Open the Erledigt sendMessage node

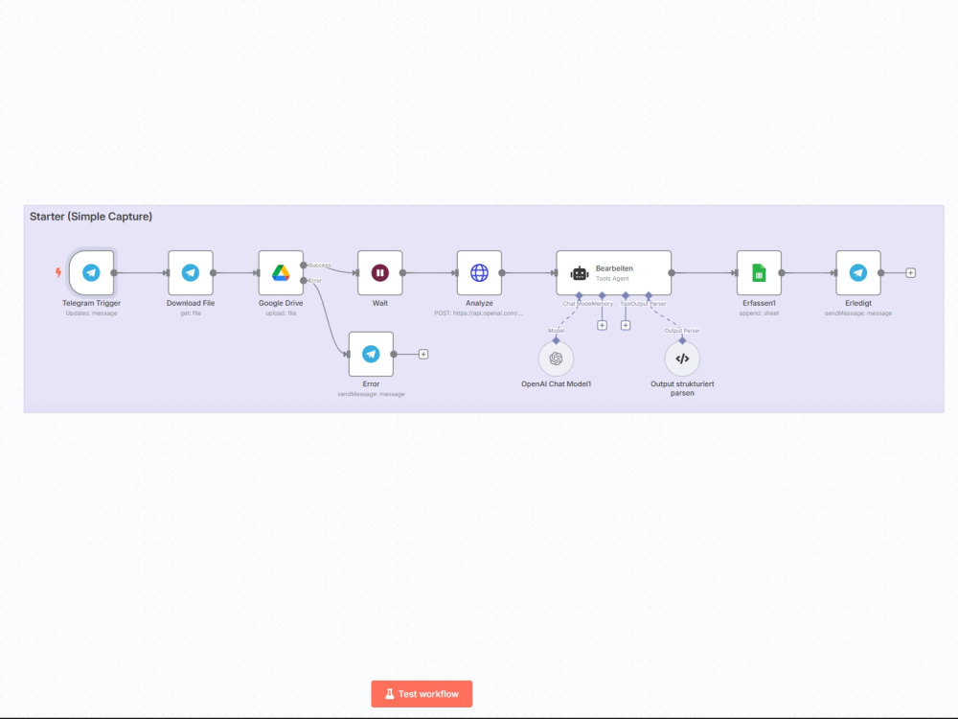coord(857,272)
